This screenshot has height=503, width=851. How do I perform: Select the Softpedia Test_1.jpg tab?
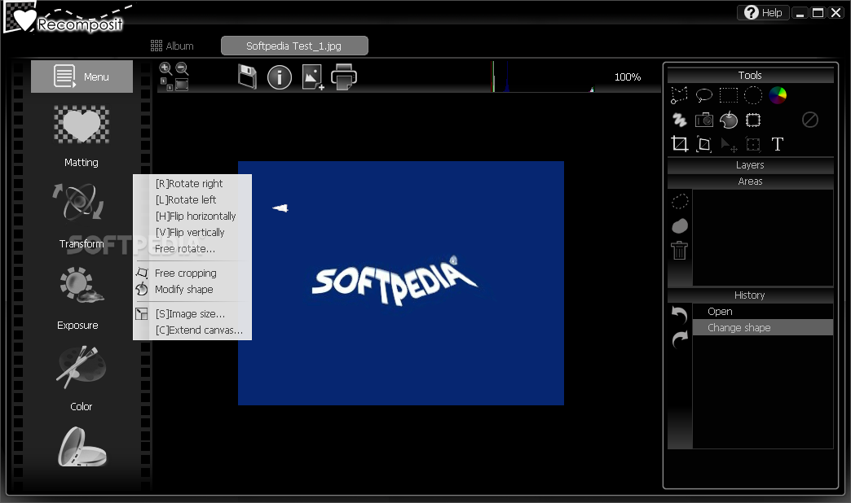point(294,46)
